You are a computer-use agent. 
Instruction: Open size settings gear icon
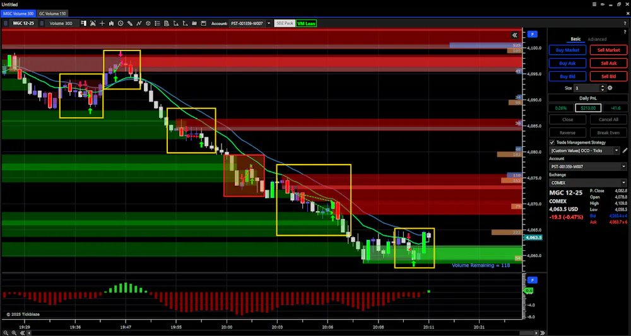point(610,88)
